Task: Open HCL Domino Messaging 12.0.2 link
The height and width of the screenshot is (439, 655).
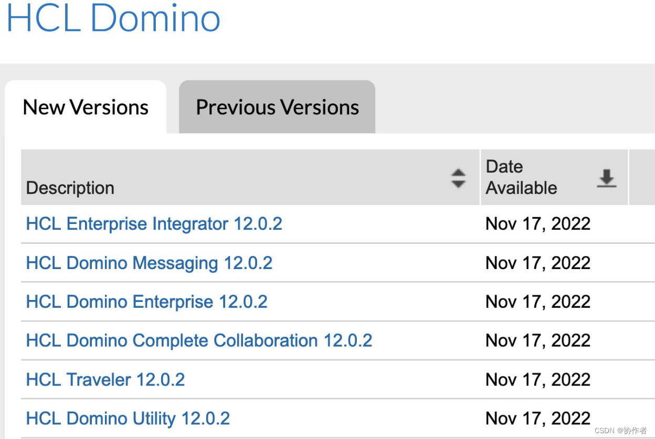Action: point(150,263)
